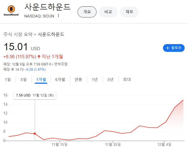Click the 팔로우 follow button
The width and height of the screenshot is (188, 150).
[174, 48]
